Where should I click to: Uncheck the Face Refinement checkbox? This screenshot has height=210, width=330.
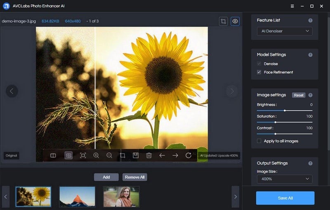pos(259,72)
